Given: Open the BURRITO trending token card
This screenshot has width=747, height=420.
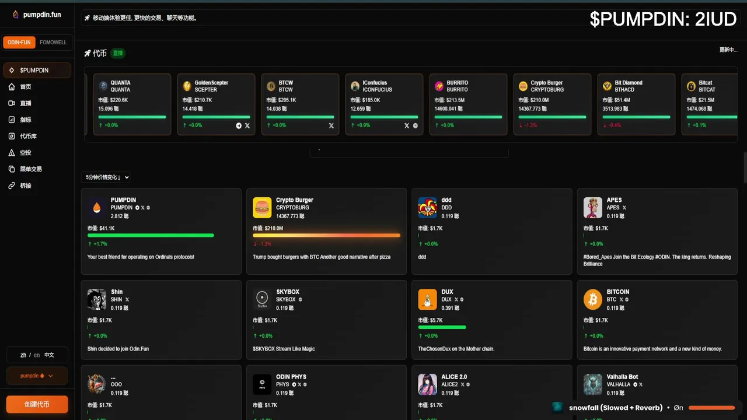Looking at the screenshot, I should pos(469,104).
